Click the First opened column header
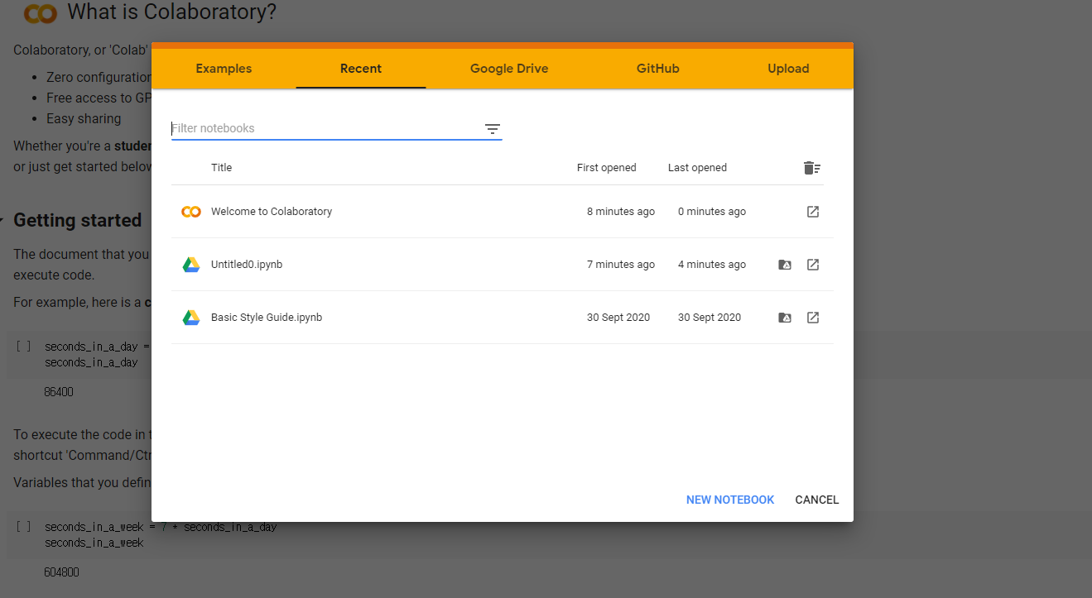 click(607, 168)
